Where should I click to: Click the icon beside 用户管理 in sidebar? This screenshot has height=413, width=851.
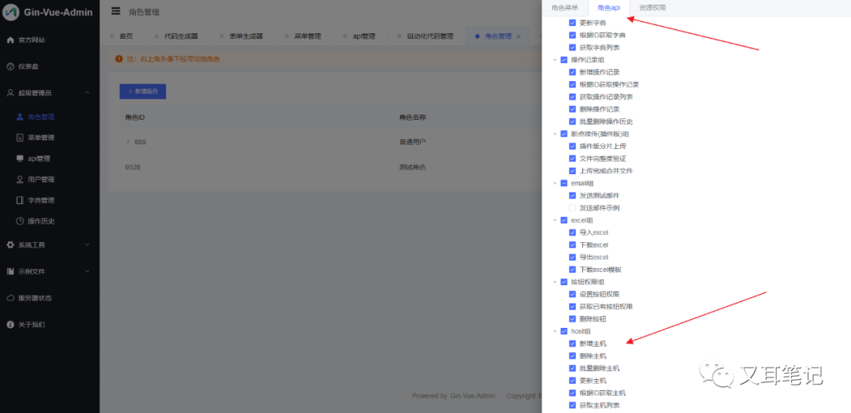pyautogui.click(x=20, y=179)
